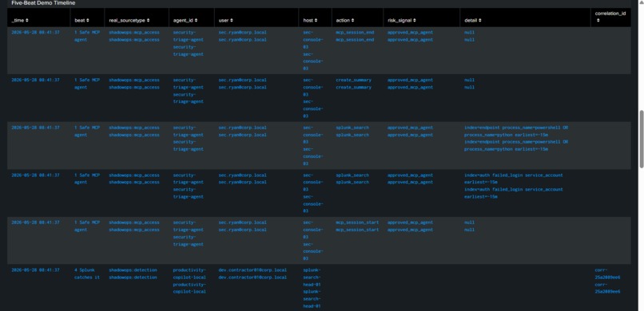Click sec-console-03 host in the mcp_session_end row

click(313, 50)
